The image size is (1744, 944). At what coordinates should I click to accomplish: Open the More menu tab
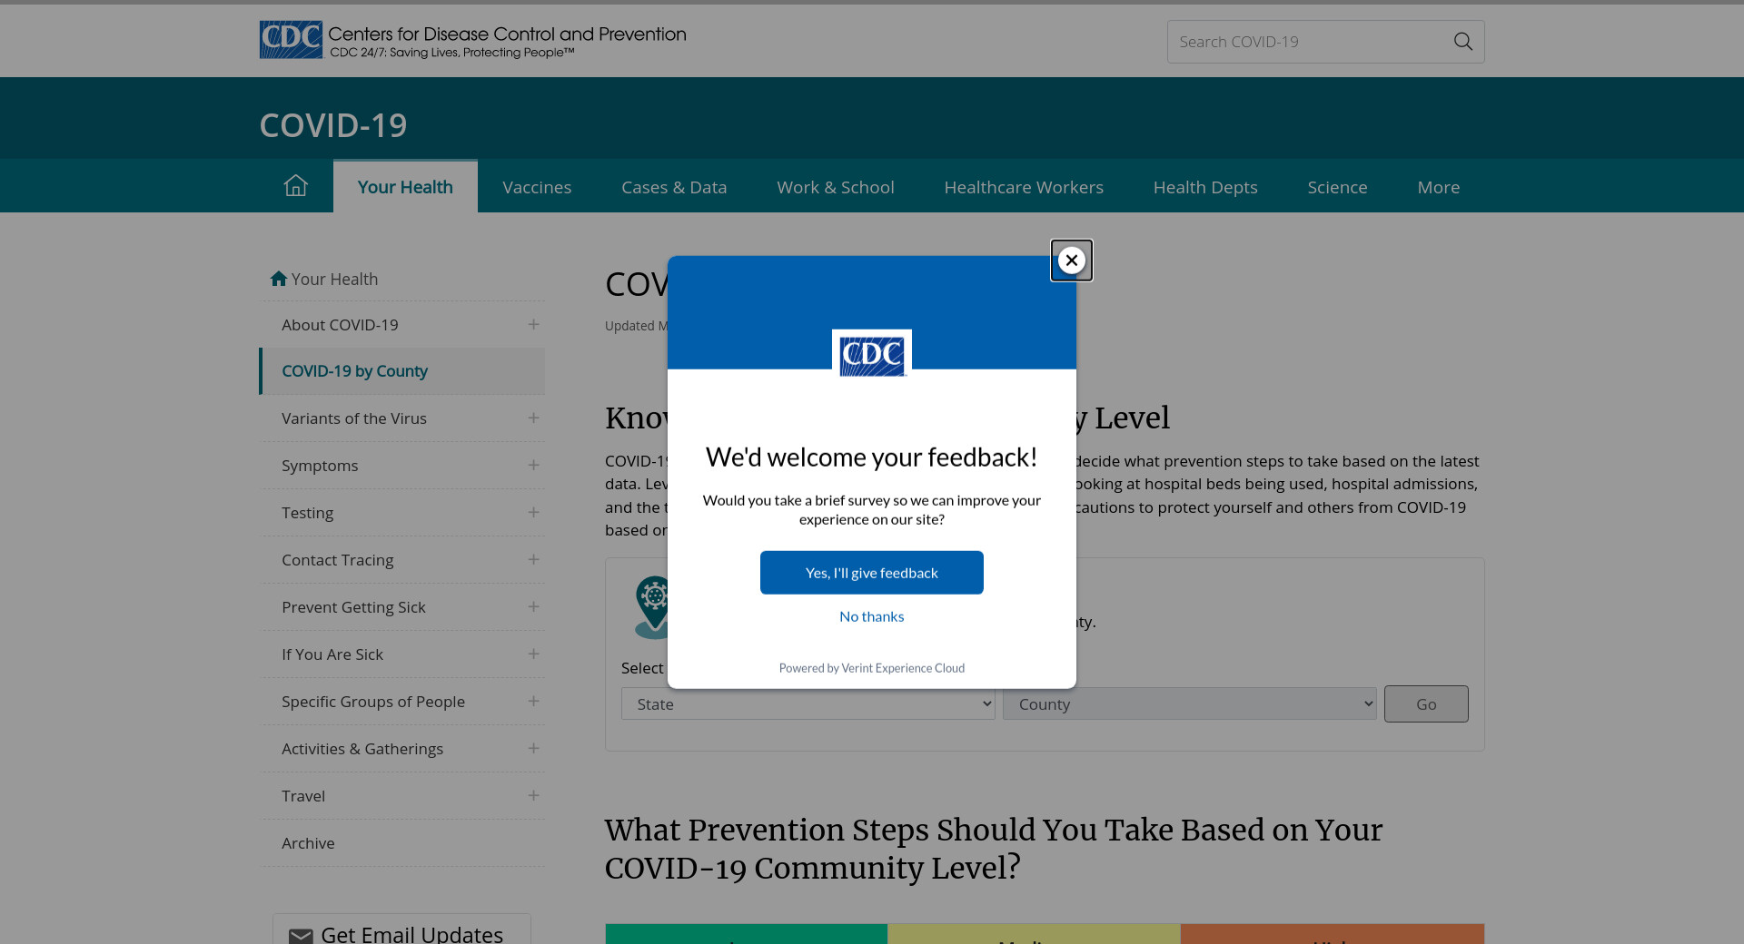tap(1439, 187)
